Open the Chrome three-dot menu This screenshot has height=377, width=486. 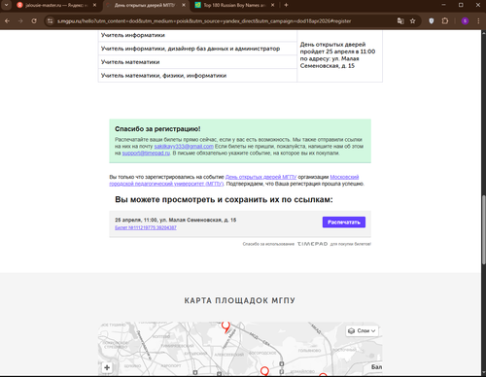[x=478, y=21]
